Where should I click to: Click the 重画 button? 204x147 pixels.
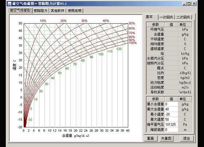tap(150, 138)
